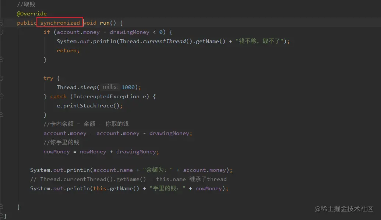Click the //取钱 comment
This screenshot has width=381, height=220.
pyautogui.click(x=26, y=4)
